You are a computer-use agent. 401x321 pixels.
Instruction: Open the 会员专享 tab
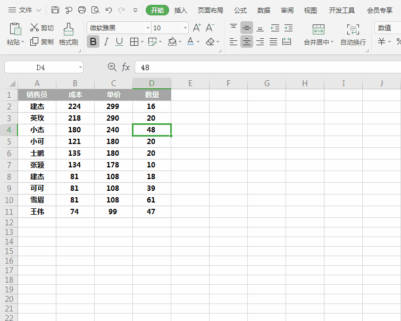coord(380,10)
